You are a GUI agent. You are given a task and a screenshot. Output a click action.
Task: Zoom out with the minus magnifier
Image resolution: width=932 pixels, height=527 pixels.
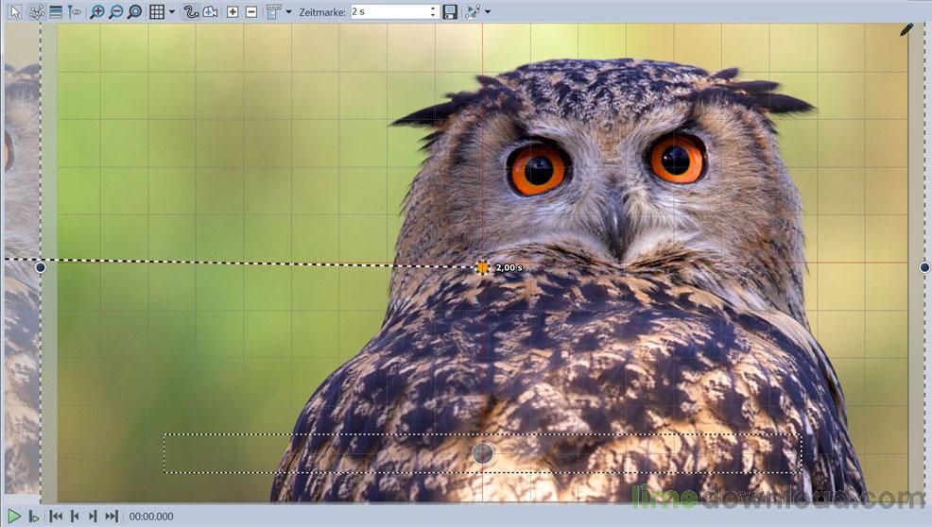(x=116, y=12)
